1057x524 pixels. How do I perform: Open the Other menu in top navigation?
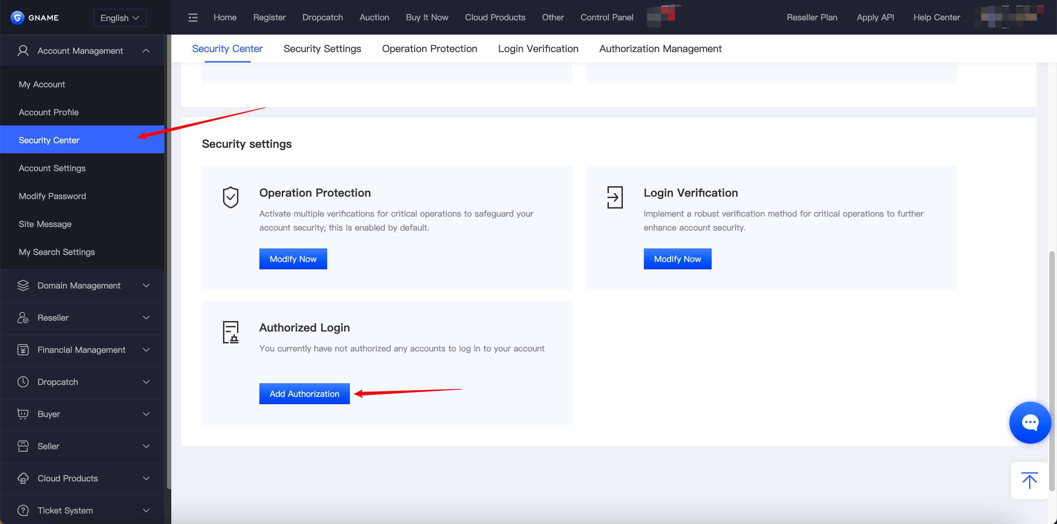[553, 17]
